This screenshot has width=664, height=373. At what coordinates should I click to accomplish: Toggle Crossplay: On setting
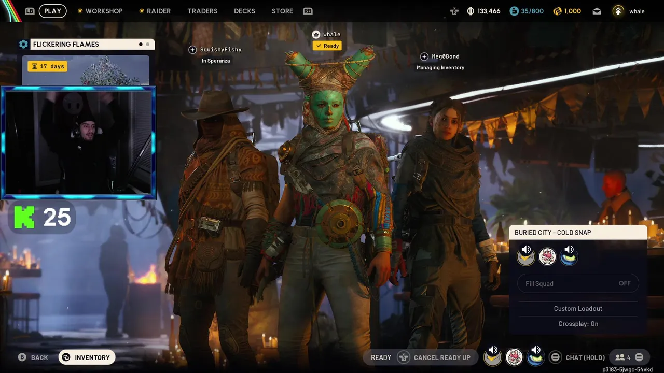(x=578, y=324)
